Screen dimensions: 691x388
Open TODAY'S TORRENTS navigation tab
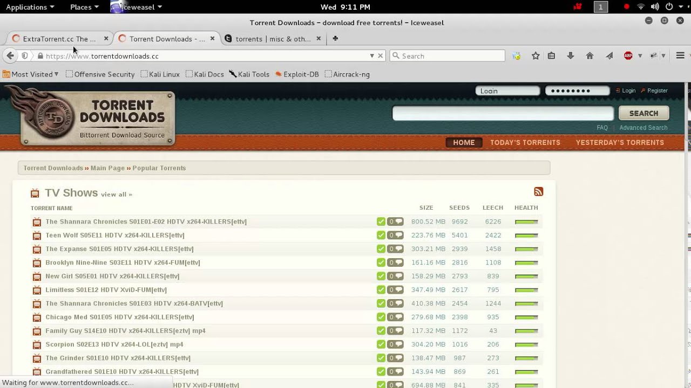pyautogui.click(x=525, y=142)
